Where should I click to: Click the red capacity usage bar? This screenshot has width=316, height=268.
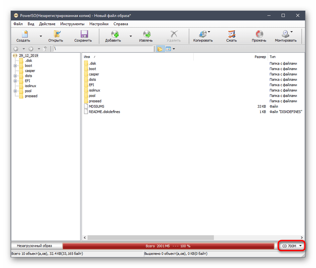coord(168,246)
